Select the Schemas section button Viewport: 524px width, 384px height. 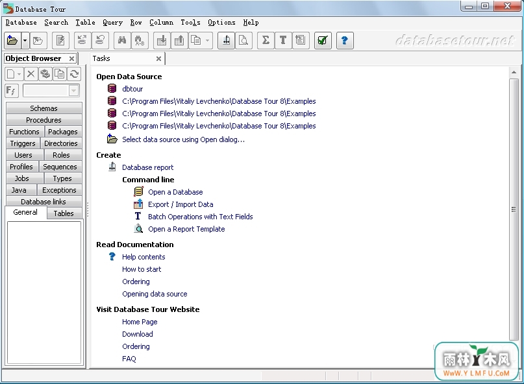[44, 108]
